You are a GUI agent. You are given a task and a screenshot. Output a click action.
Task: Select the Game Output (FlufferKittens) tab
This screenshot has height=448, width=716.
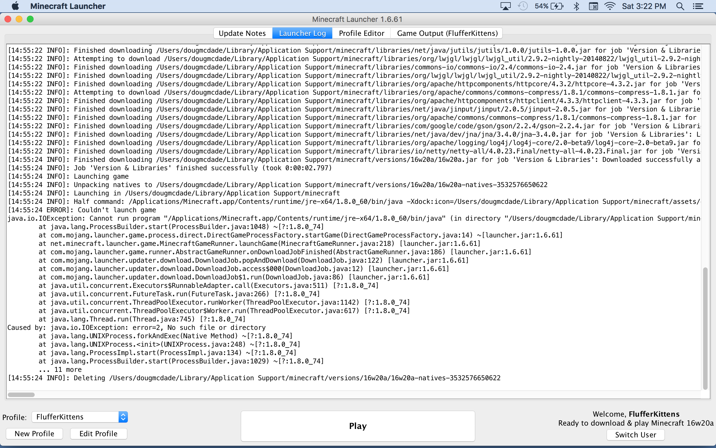447,33
